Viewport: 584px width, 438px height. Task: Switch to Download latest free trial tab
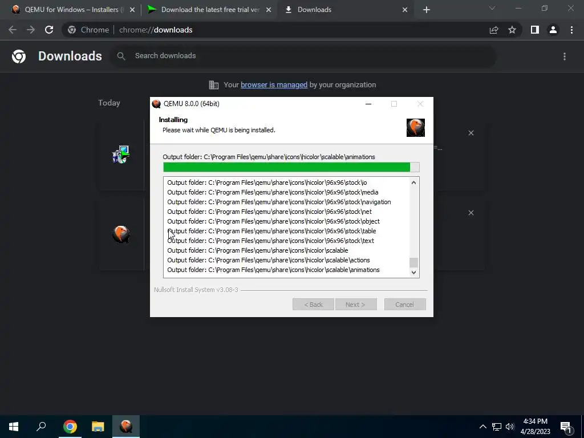(x=209, y=10)
